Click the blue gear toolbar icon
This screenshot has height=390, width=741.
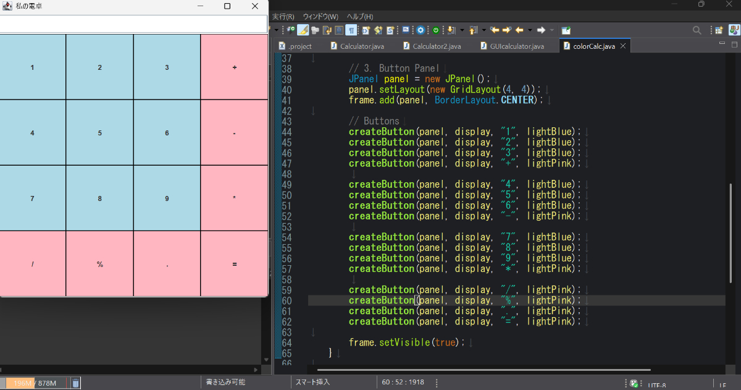click(x=421, y=30)
